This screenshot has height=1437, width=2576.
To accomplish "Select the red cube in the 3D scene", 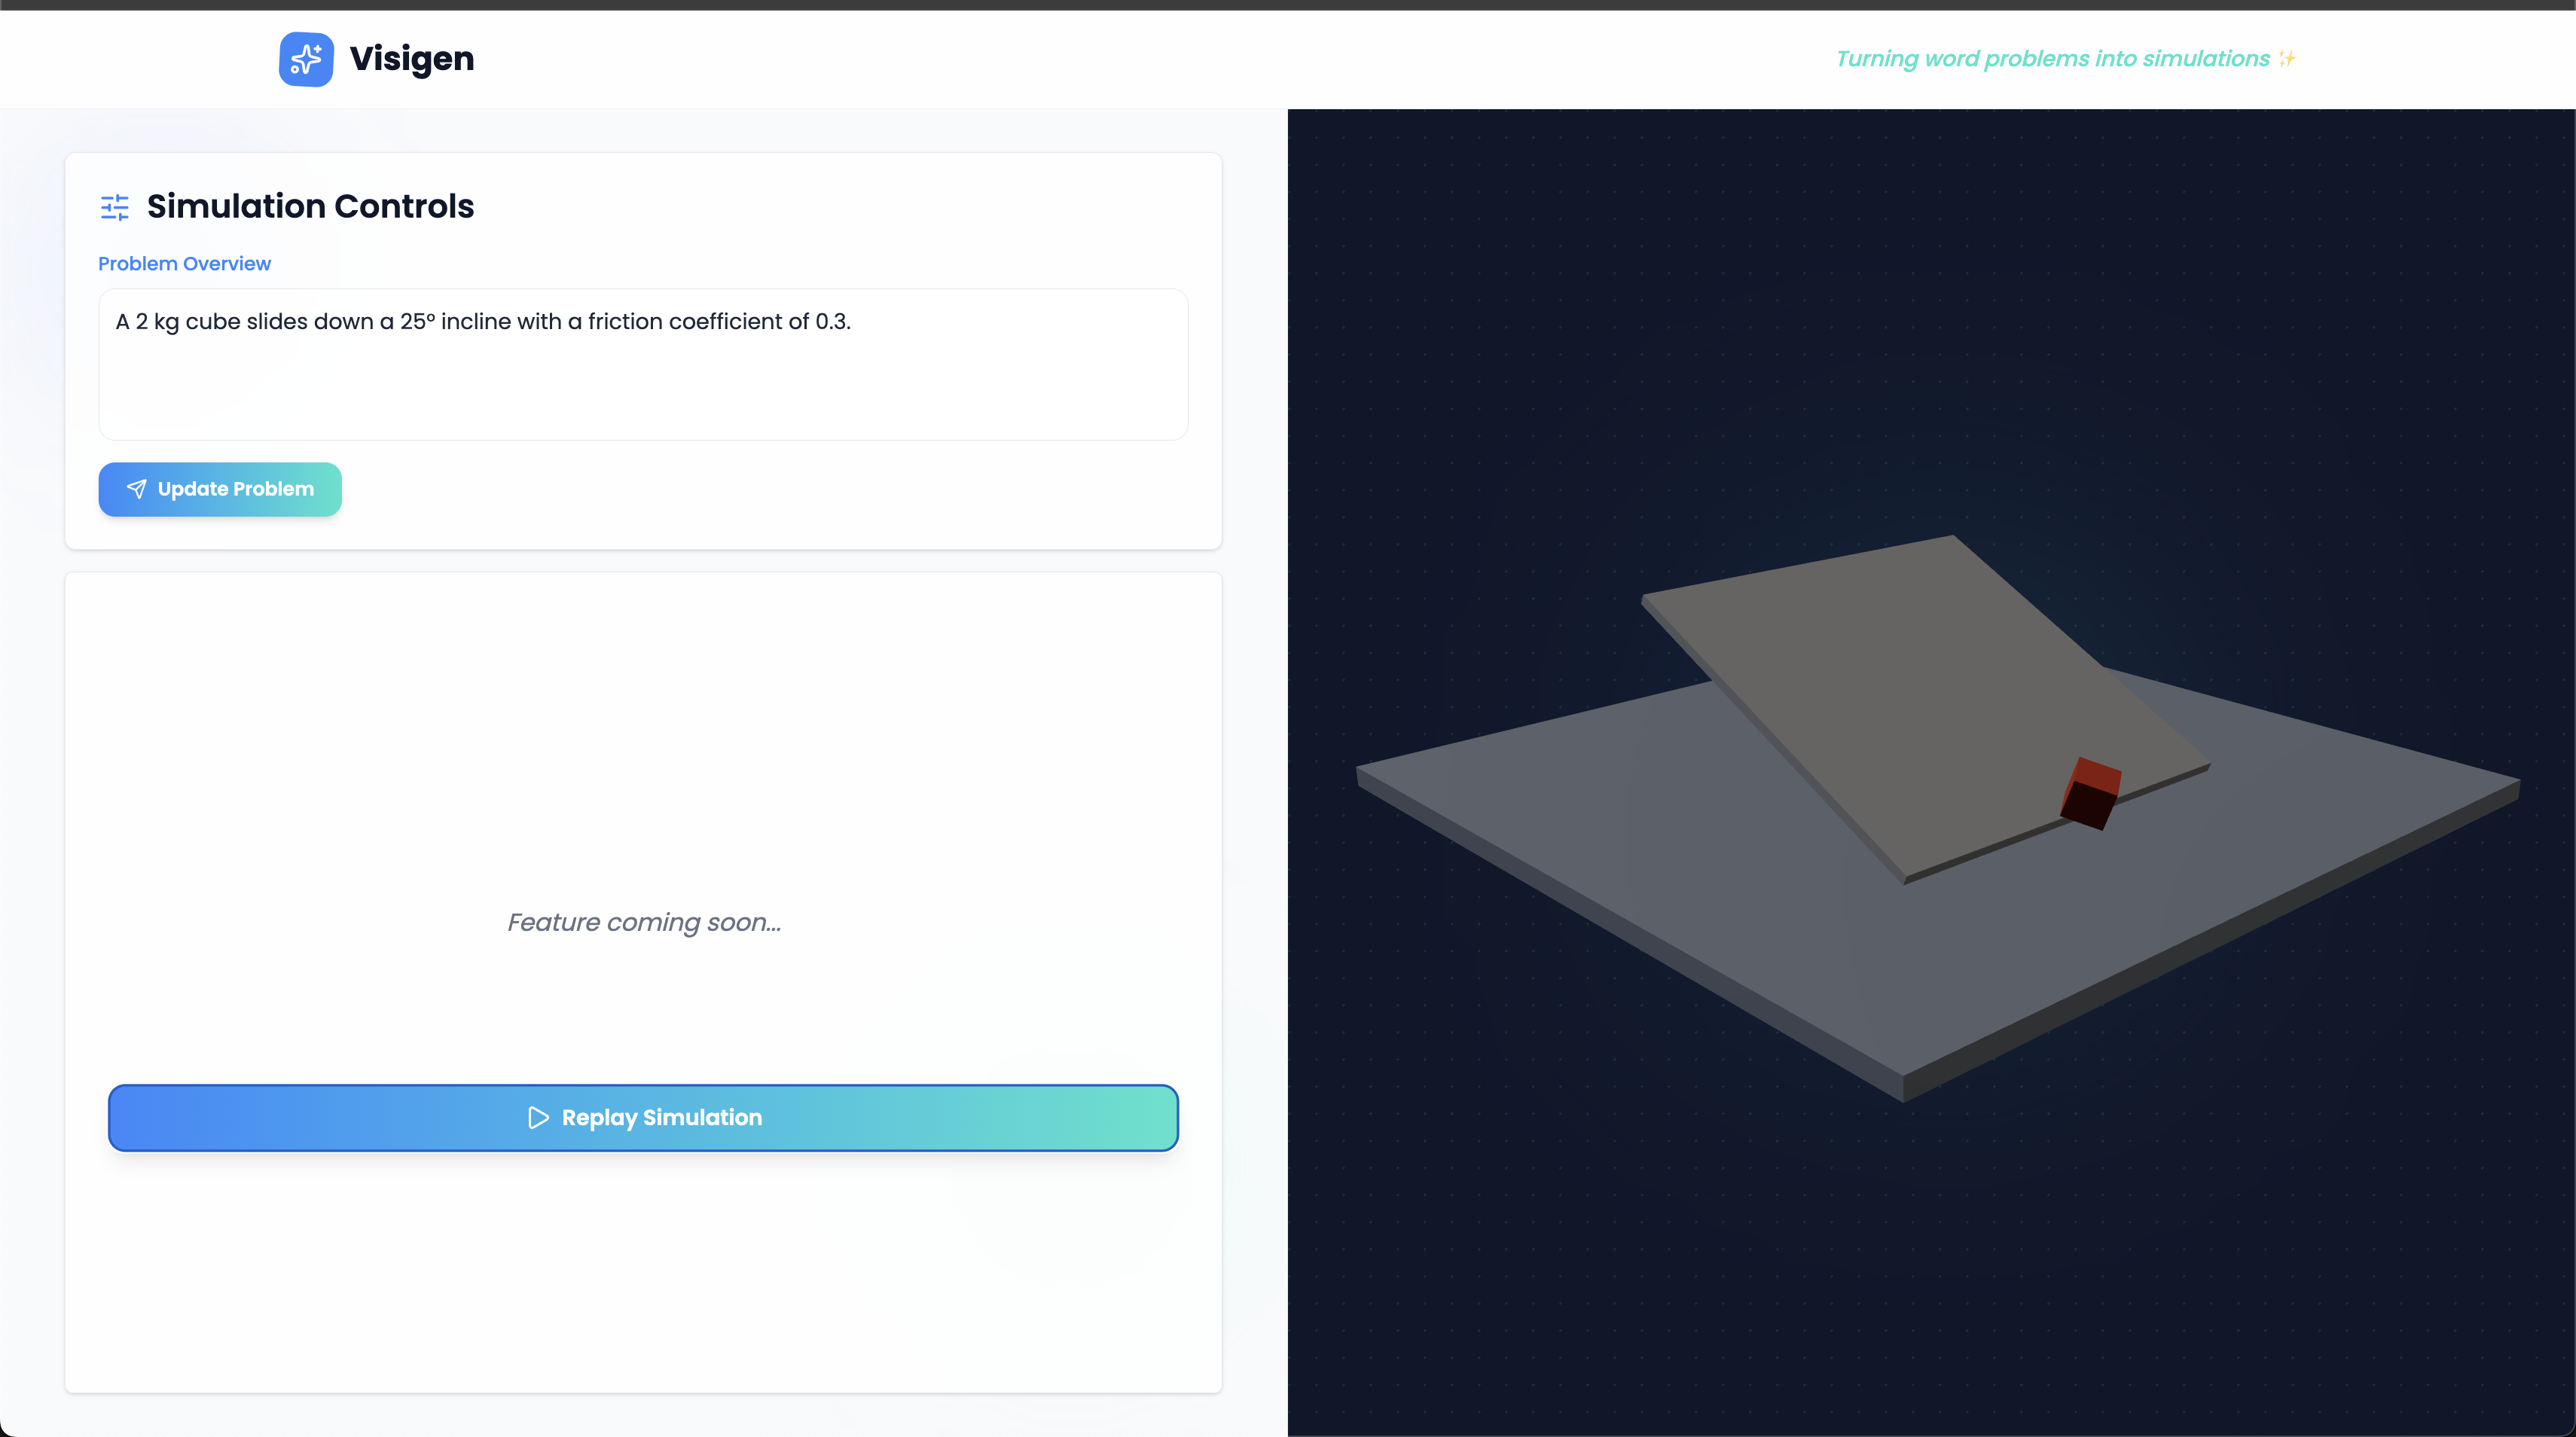I will pyautogui.click(x=2091, y=794).
